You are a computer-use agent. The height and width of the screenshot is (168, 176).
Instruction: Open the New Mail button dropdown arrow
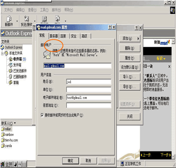tap(17, 21)
